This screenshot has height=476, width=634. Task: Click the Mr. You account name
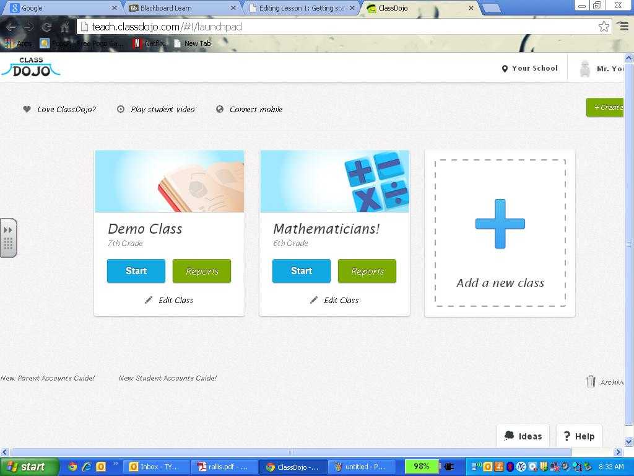(x=610, y=69)
